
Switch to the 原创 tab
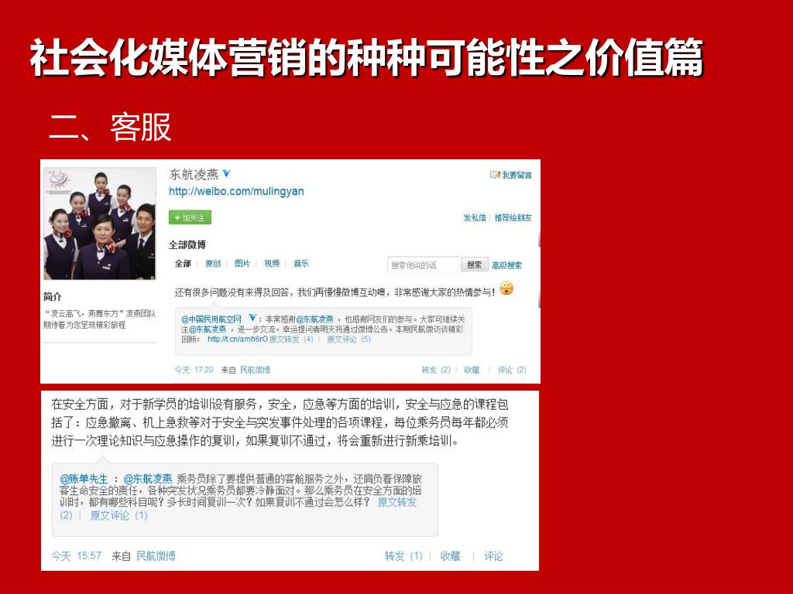click(x=213, y=264)
